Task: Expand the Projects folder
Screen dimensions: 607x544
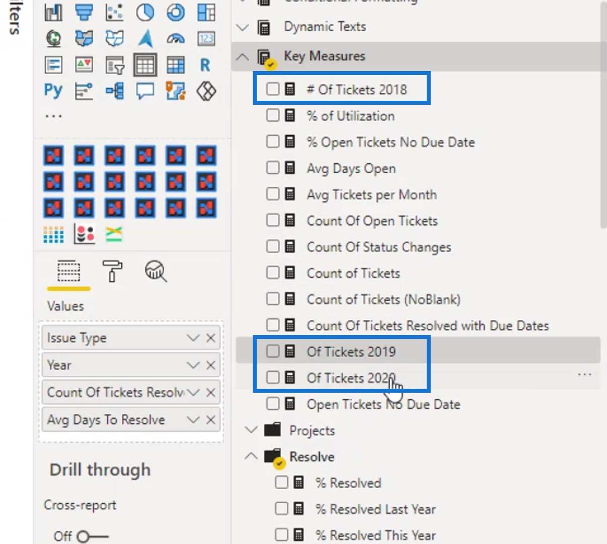Action: [251, 430]
